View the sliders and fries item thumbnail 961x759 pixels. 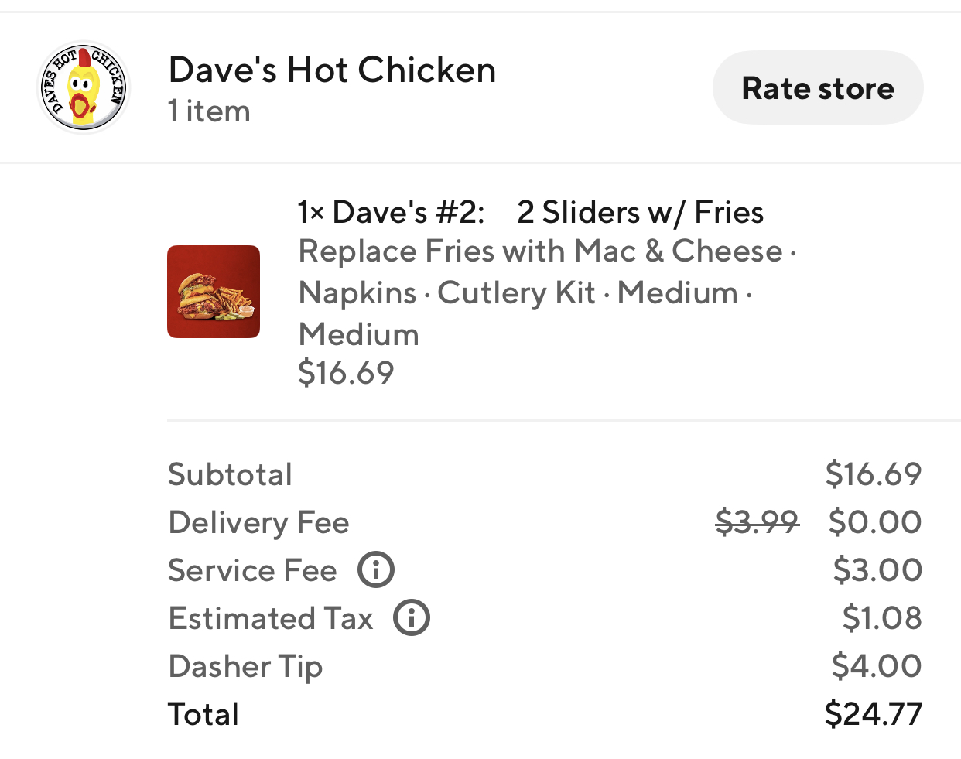point(214,292)
